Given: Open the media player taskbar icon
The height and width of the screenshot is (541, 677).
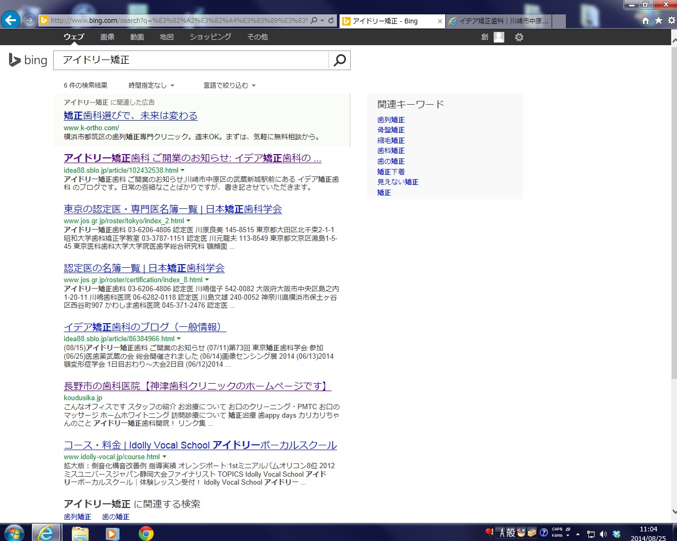Looking at the screenshot, I should click(x=112, y=533).
